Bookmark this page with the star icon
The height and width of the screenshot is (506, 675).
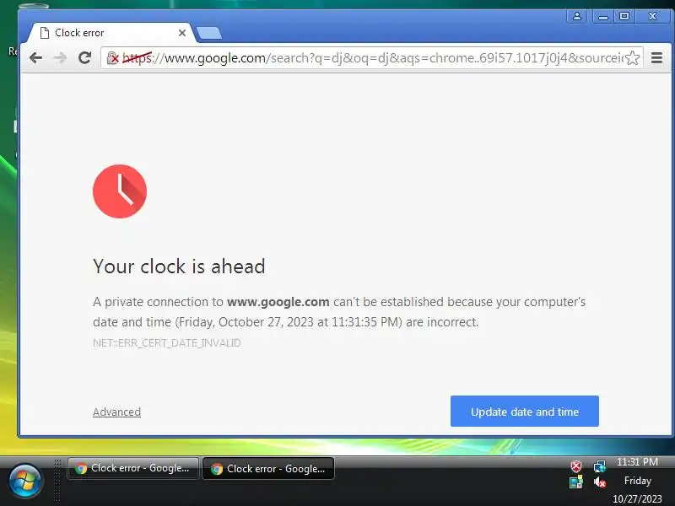point(632,57)
